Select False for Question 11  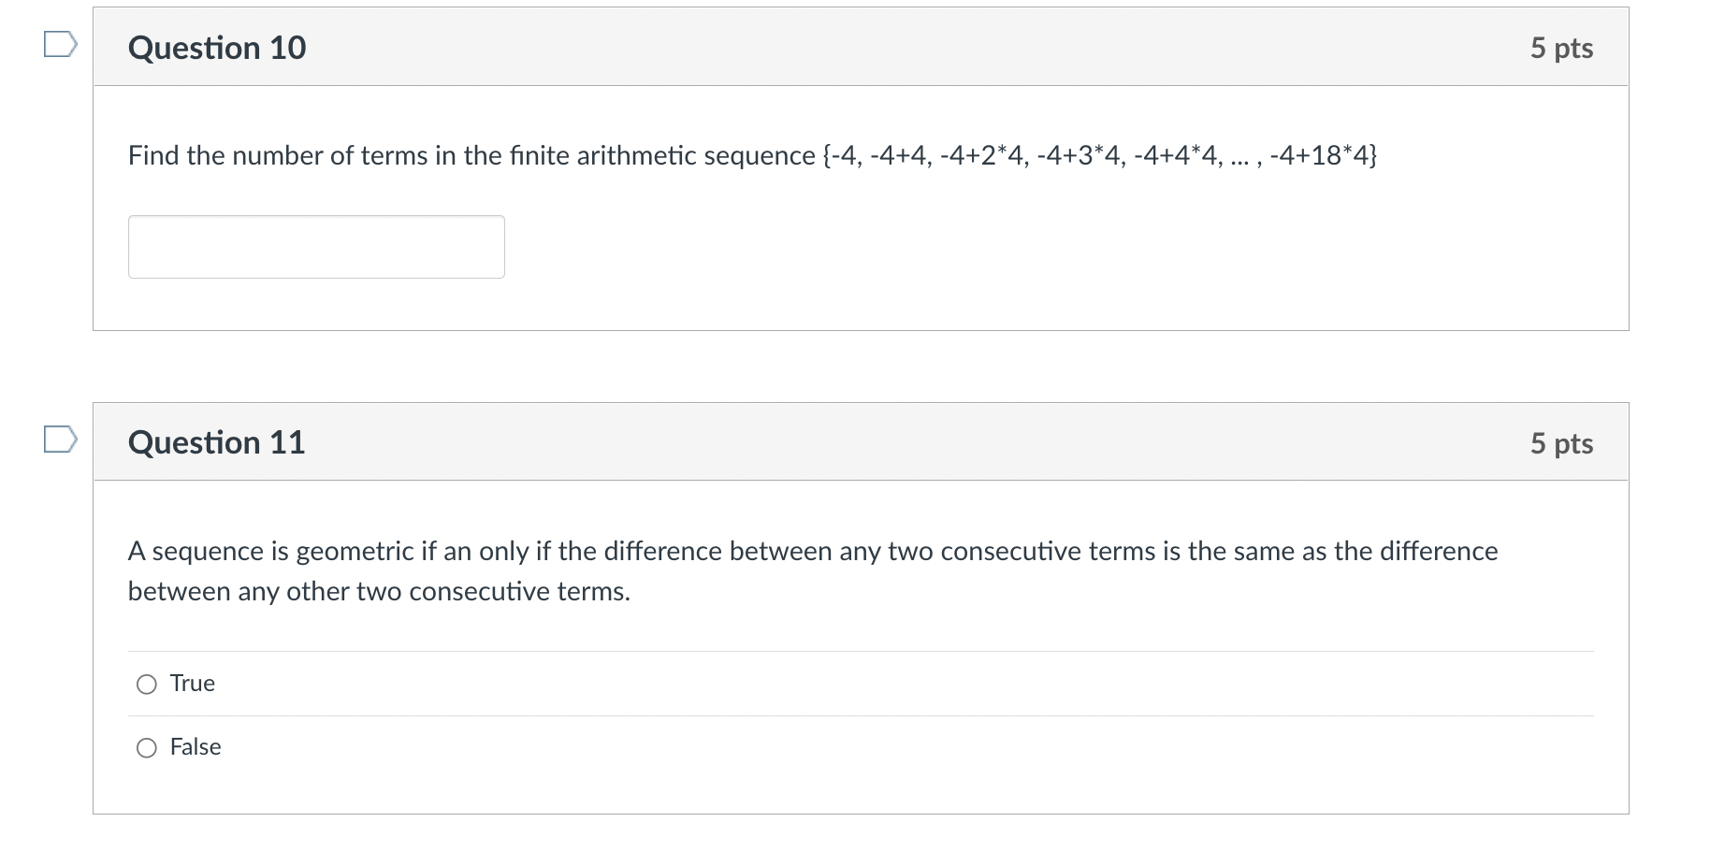[146, 747]
